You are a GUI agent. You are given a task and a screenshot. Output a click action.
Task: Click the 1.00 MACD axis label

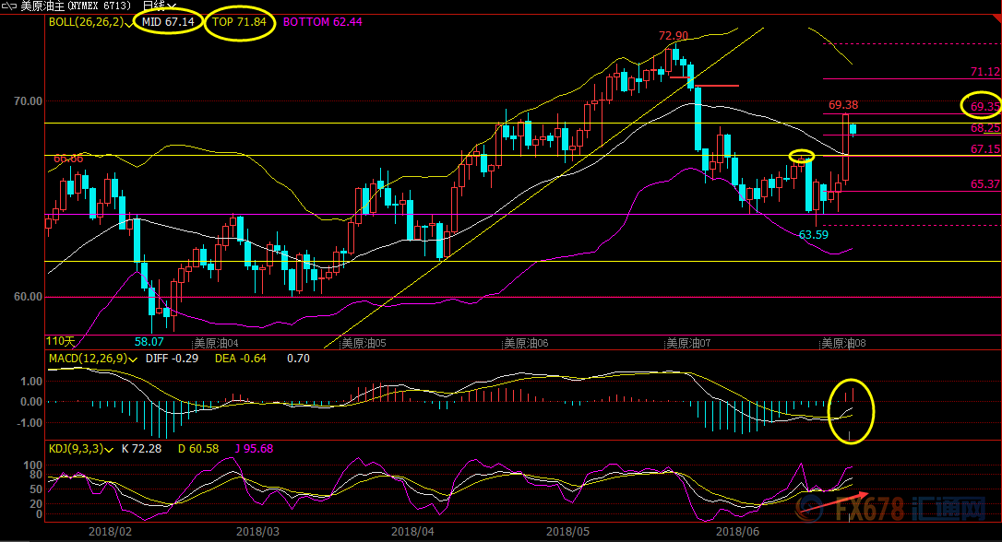[31, 382]
